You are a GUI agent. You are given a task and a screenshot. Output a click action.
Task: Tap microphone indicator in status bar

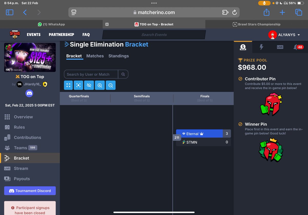[264, 3]
